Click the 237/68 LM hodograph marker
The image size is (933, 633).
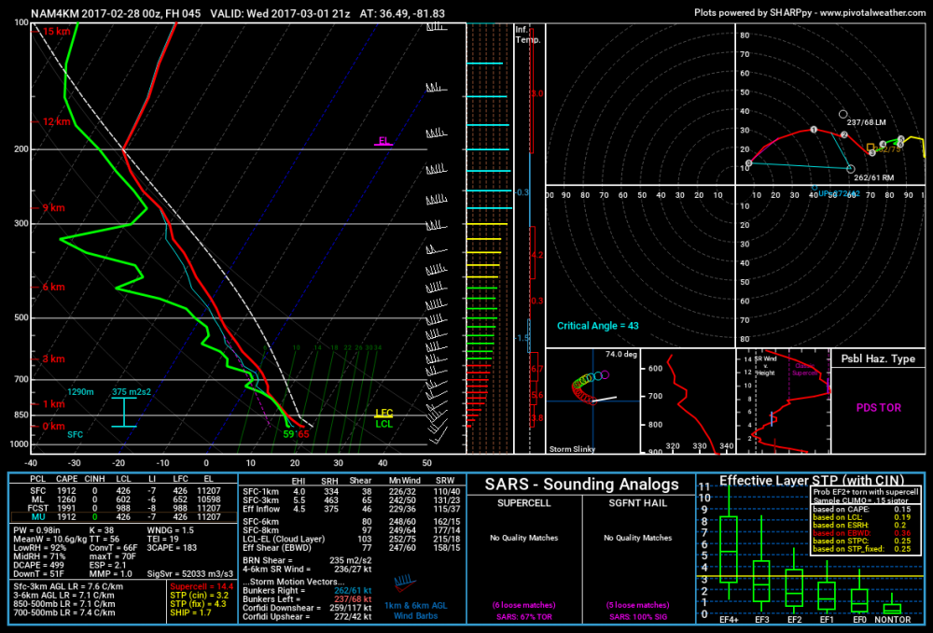pos(842,114)
